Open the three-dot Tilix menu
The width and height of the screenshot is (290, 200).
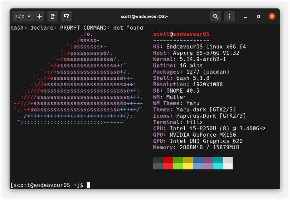tap(229, 17)
